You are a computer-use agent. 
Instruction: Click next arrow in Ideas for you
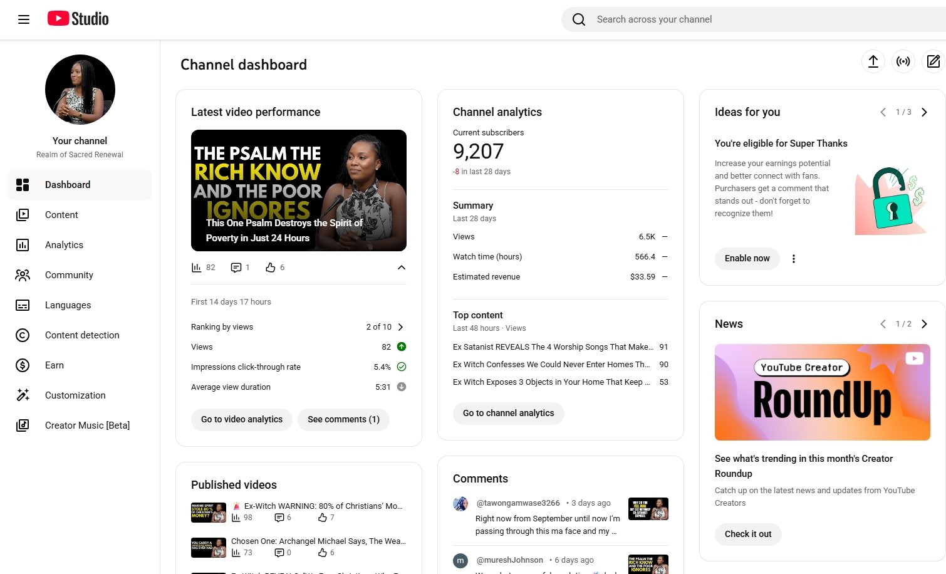pos(924,112)
